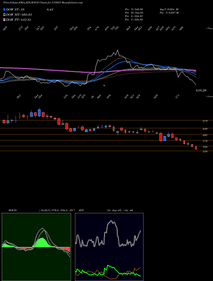Click the tallest blue candlestick near chart start
The height and width of the screenshot is (281, 213).
(x=39, y=113)
